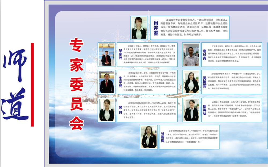Click the blue calligraphy character 道
The width and height of the screenshot is (268, 167).
(x=15, y=104)
